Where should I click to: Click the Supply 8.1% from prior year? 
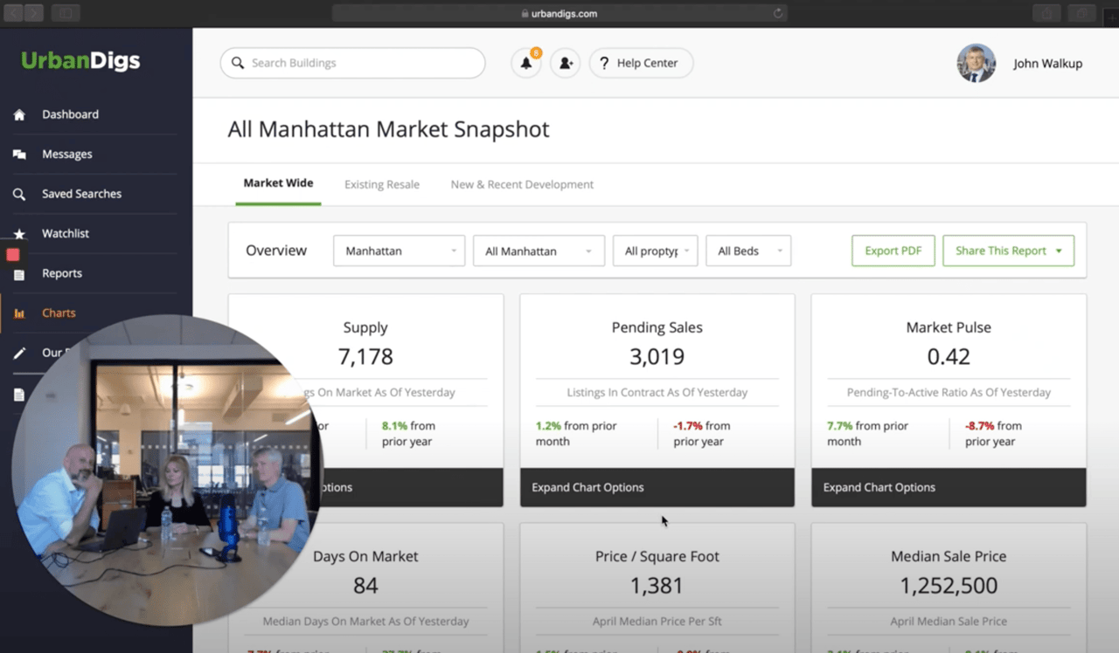408,434
